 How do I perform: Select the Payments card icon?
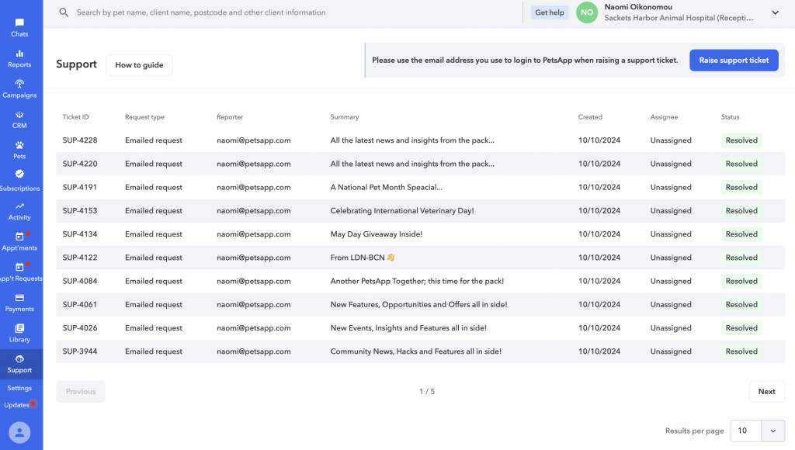click(x=19, y=302)
